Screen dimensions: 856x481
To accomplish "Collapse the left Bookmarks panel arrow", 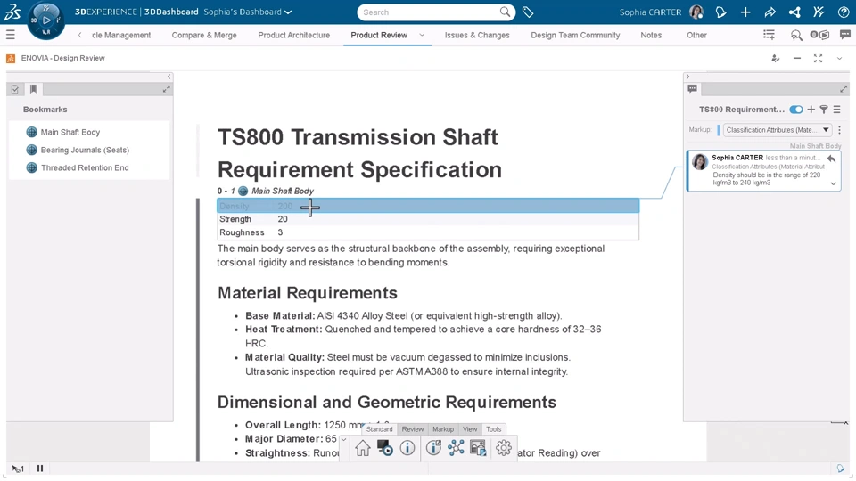I will 169,77.
